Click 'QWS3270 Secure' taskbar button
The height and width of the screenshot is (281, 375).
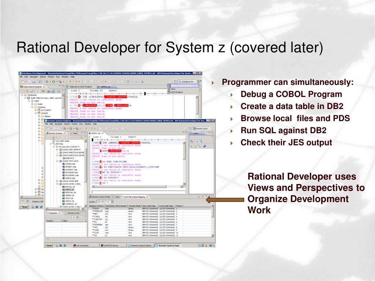[114, 246]
